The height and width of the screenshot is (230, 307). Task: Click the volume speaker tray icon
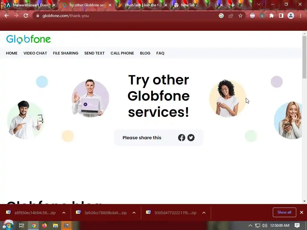[264, 226]
